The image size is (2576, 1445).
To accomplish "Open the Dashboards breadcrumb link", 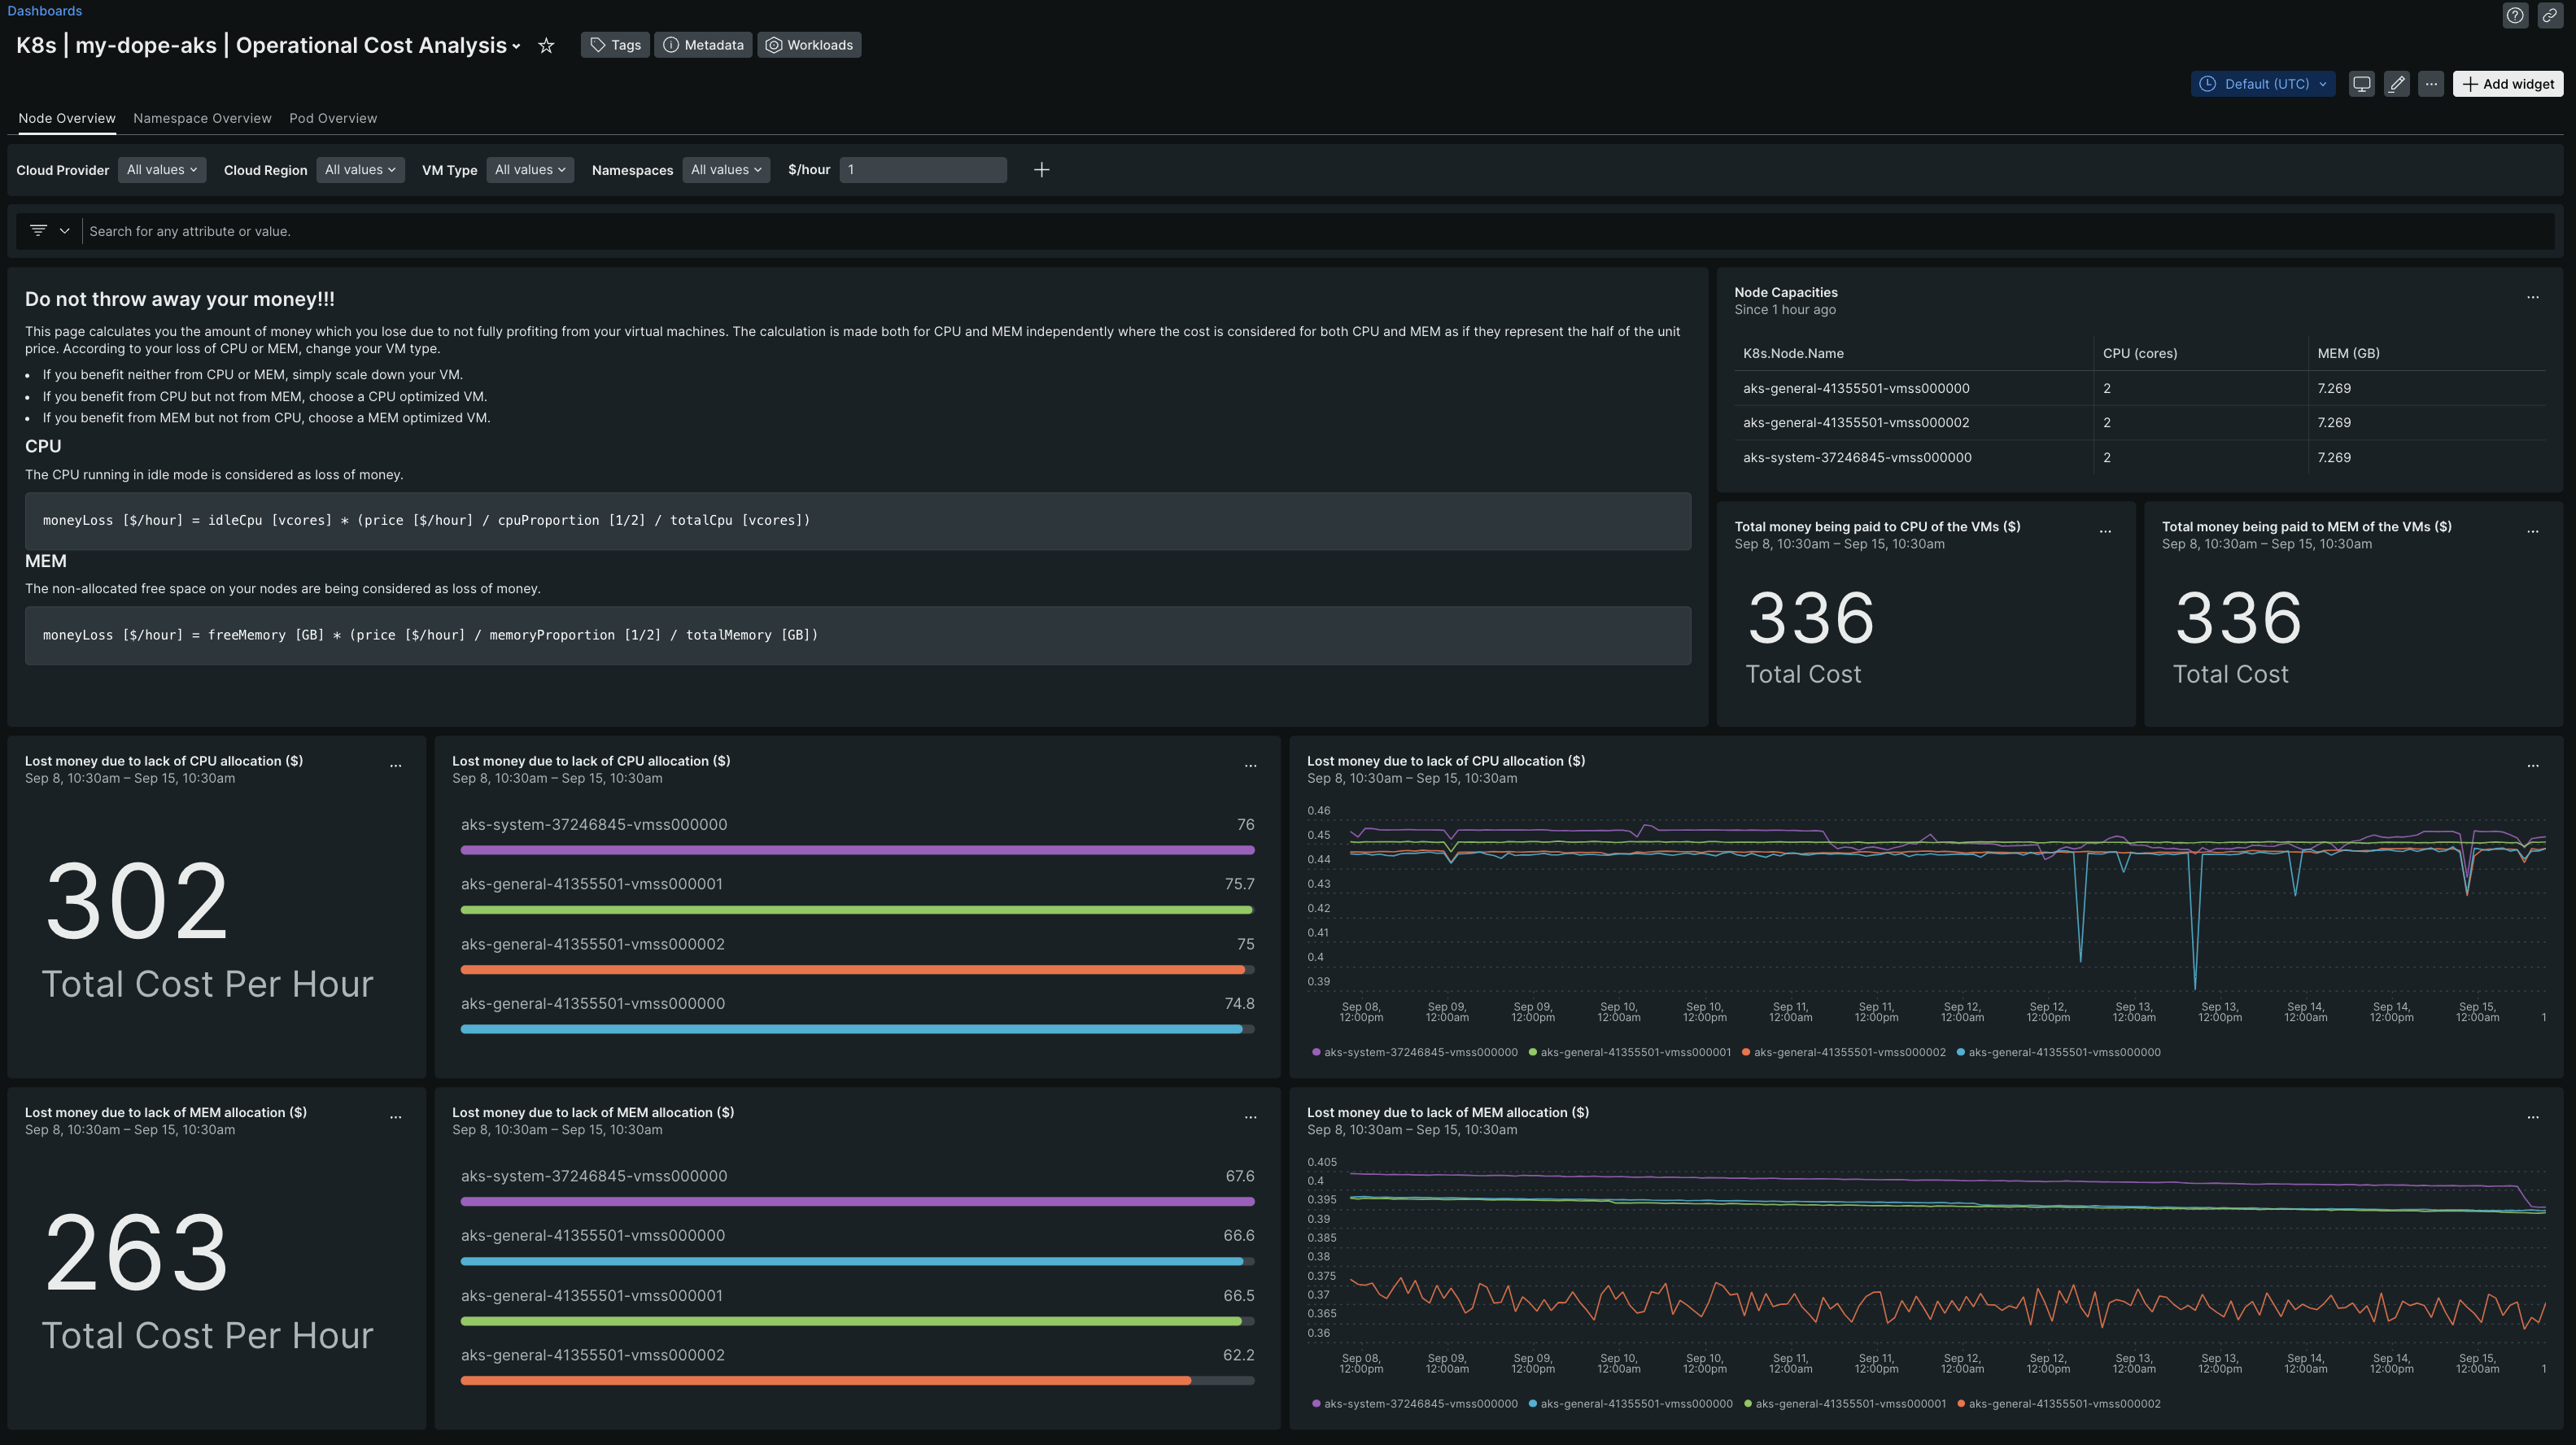I will pos(45,11).
